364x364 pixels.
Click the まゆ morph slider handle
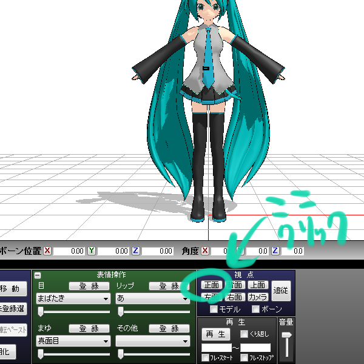click(41, 354)
